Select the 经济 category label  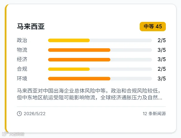22,60
